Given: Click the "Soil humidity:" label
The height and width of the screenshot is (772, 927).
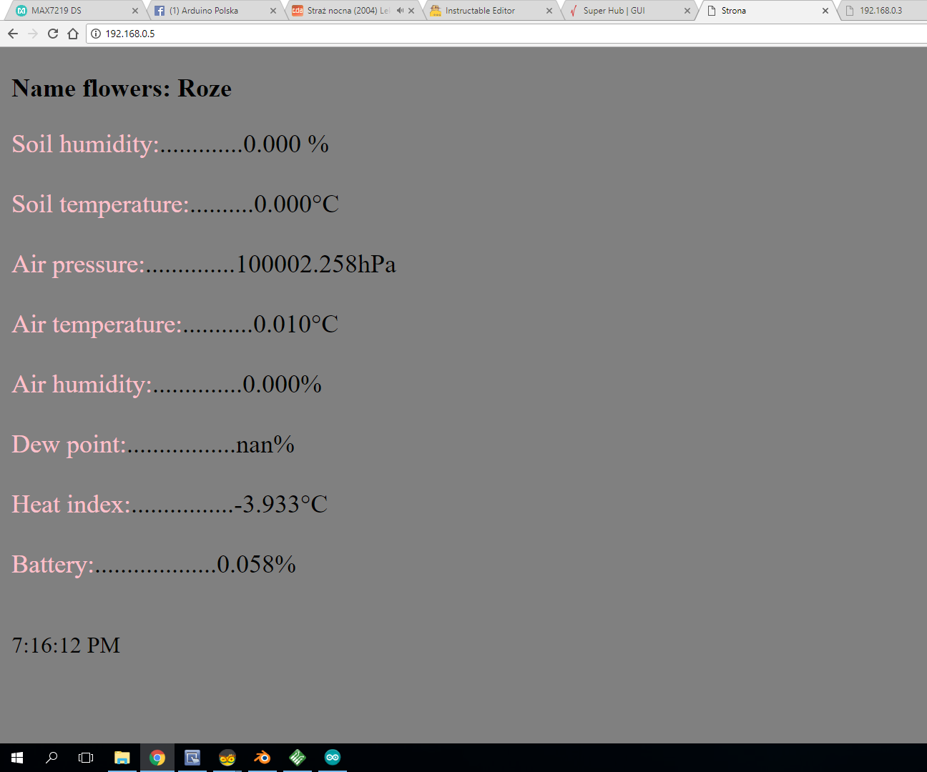Looking at the screenshot, I should pos(86,144).
